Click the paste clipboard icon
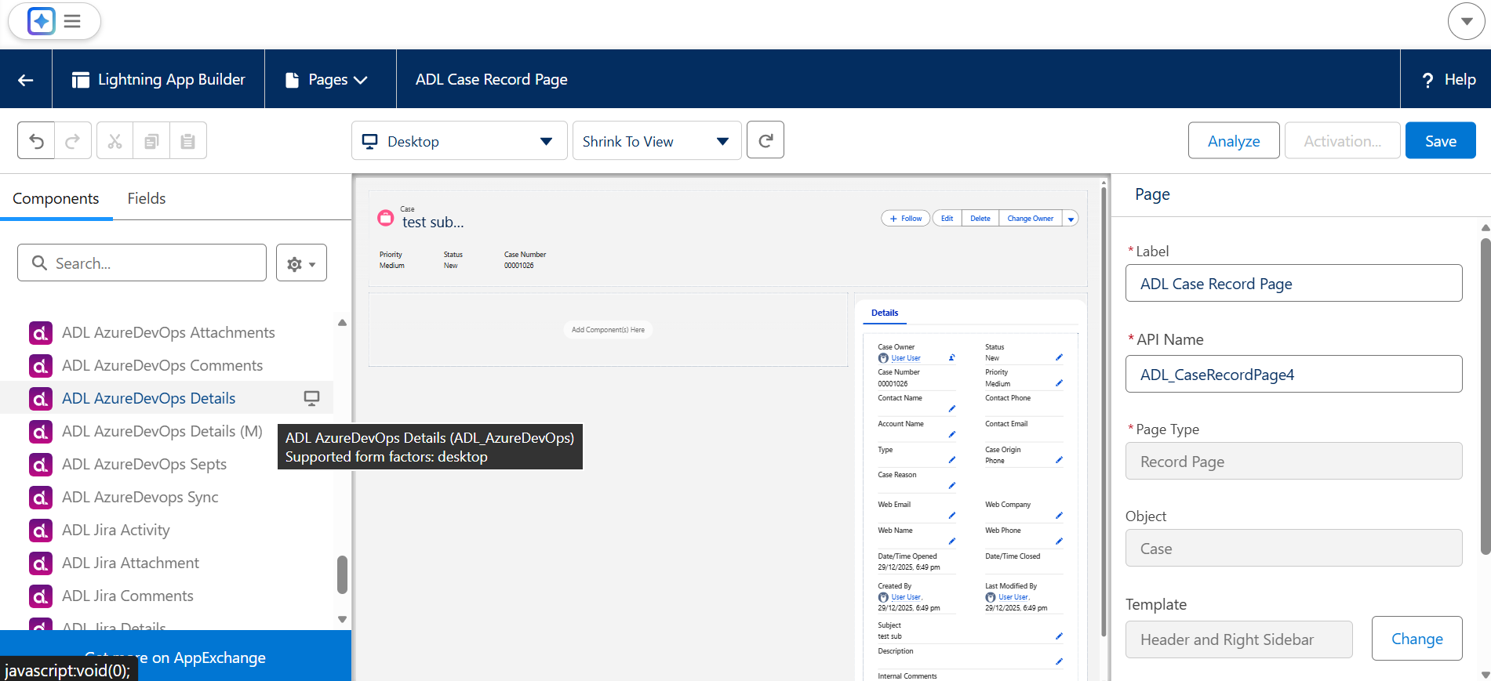Viewport: 1491px width, 681px height. tap(188, 141)
